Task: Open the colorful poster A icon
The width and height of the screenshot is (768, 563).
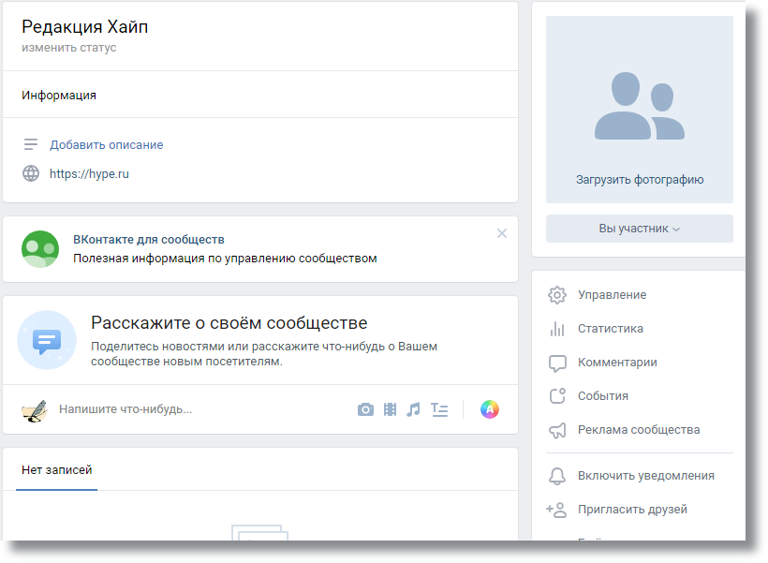Action: 489,409
